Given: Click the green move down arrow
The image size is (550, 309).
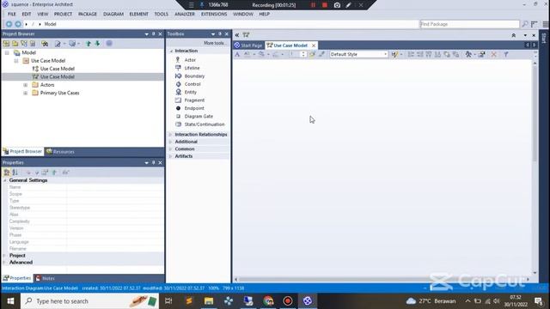Looking at the screenshot, I should pyautogui.click(x=97, y=44).
